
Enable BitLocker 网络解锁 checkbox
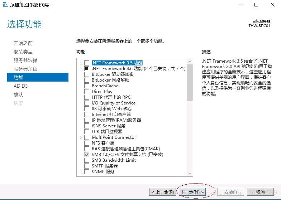(x=87, y=80)
